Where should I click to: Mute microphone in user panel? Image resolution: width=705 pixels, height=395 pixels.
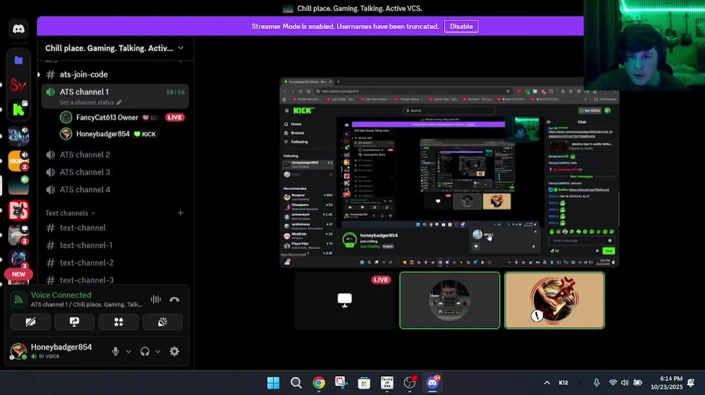pos(115,352)
